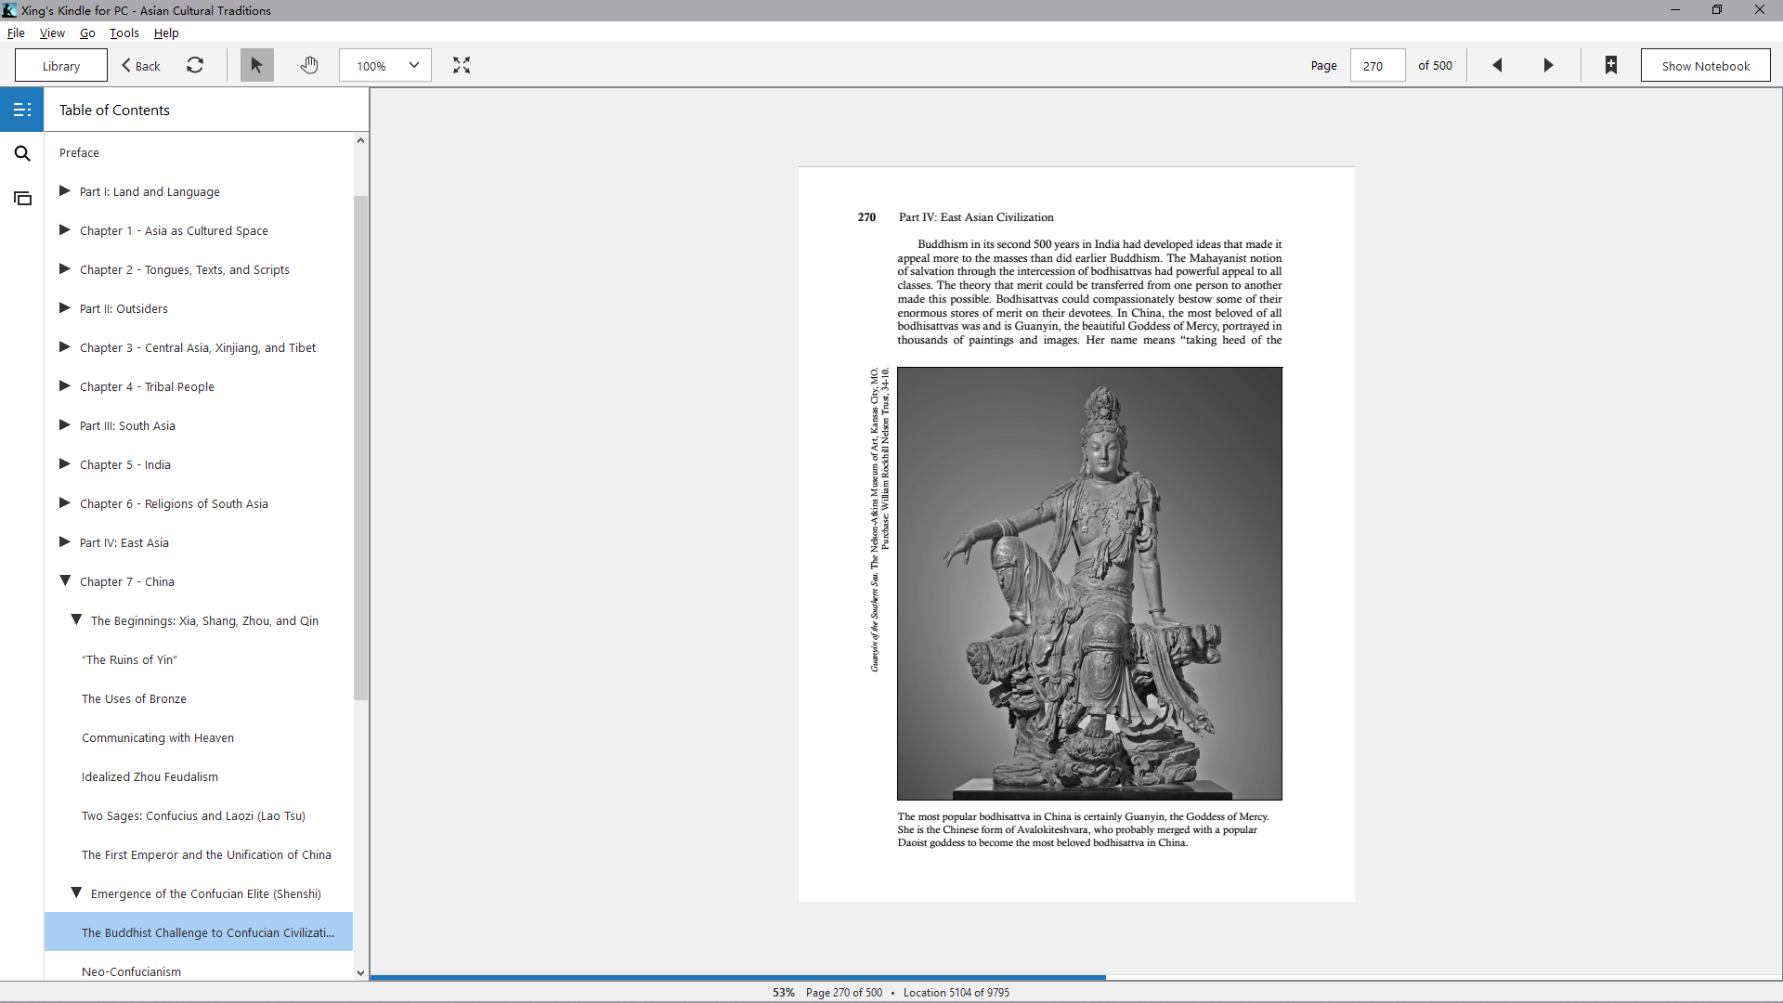Open the Table of Contents panel icon
Image resolution: width=1783 pixels, height=1003 pixels.
click(x=22, y=110)
